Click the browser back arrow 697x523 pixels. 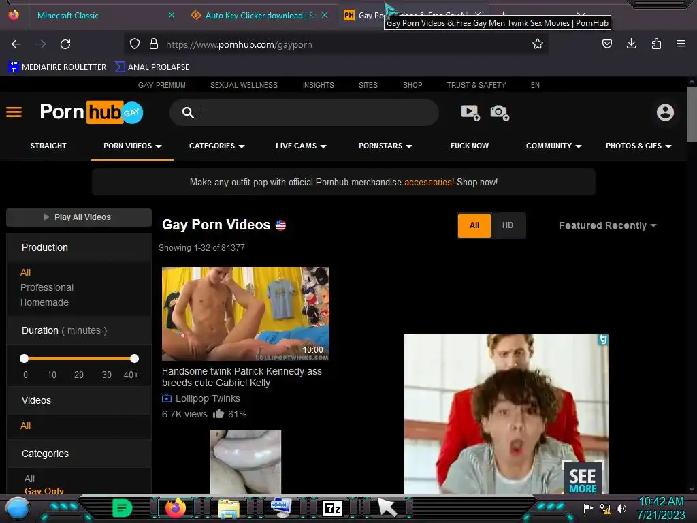click(x=16, y=44)
